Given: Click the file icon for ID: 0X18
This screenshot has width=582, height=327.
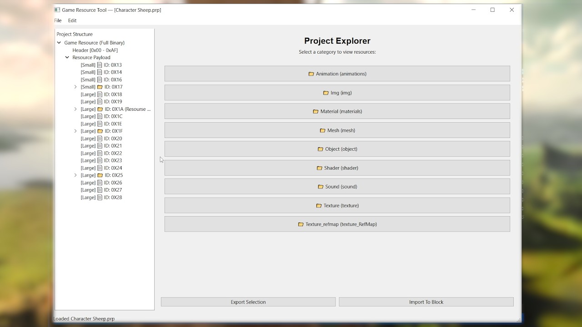Looking at the screenshot, I should [x=100, y=94].
